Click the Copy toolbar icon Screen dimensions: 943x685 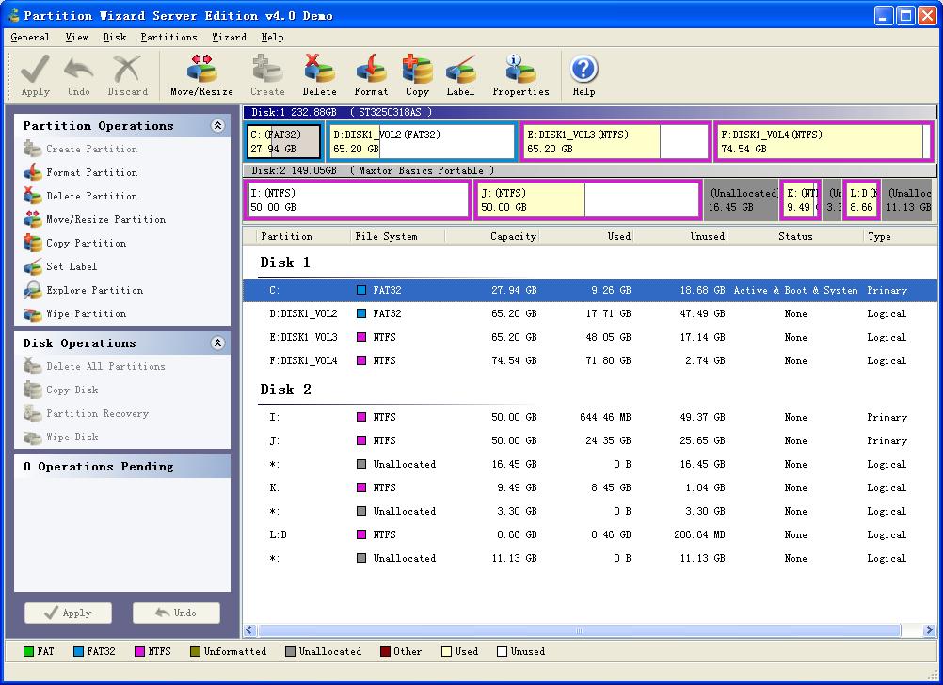[417, 74]
